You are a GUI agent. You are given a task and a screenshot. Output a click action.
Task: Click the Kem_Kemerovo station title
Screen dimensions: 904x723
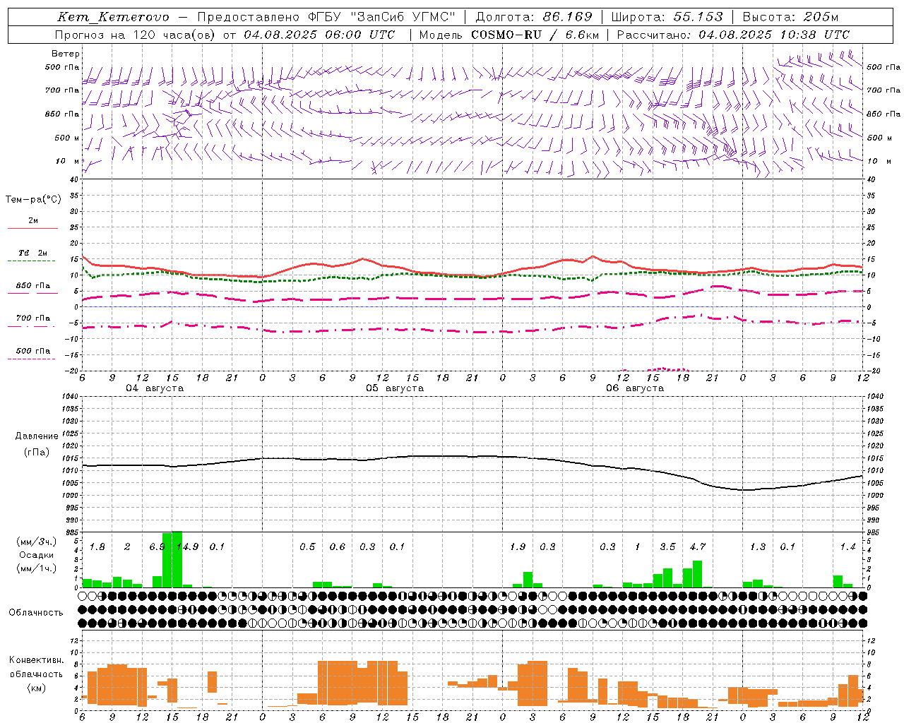pos(113,17)
